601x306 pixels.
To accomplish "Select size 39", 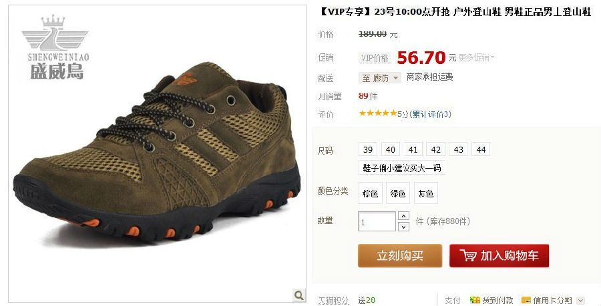I will (368, 149).
